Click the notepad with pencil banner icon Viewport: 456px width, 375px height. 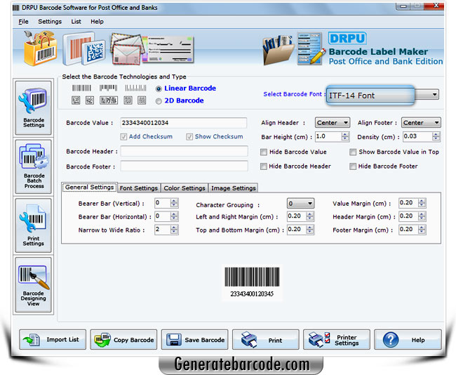tap(311, 48)
